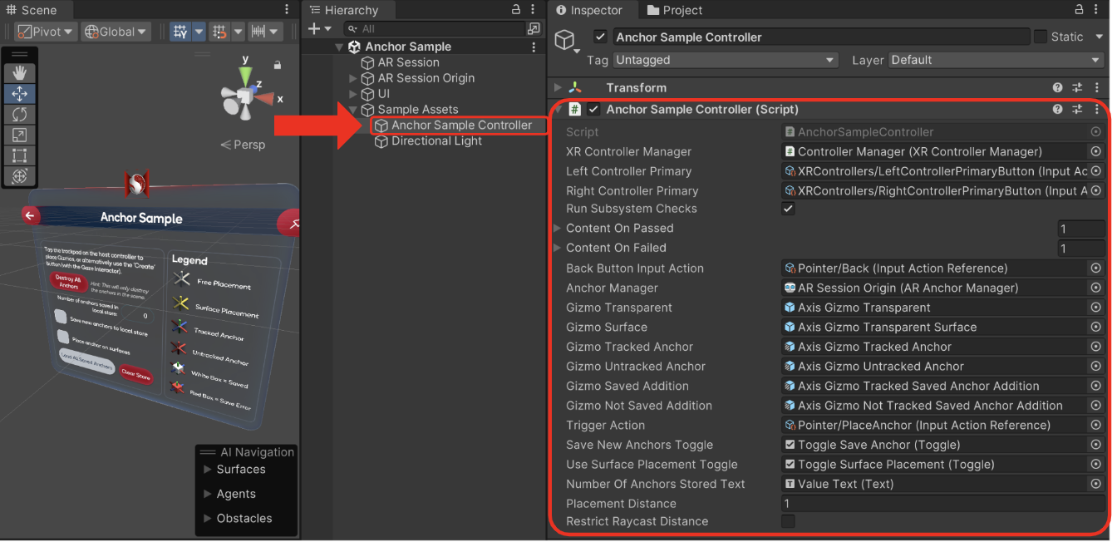Expand Content On Passed list
Screen dimensions: 1112x542
[558, 228]
